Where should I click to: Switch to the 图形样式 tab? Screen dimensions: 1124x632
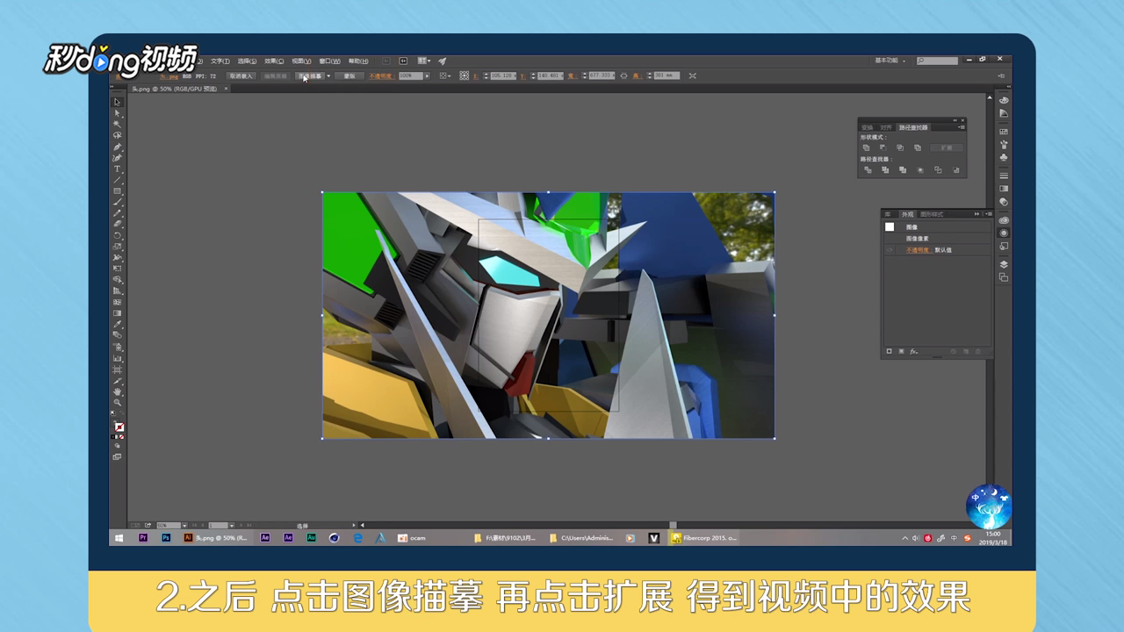932,214
